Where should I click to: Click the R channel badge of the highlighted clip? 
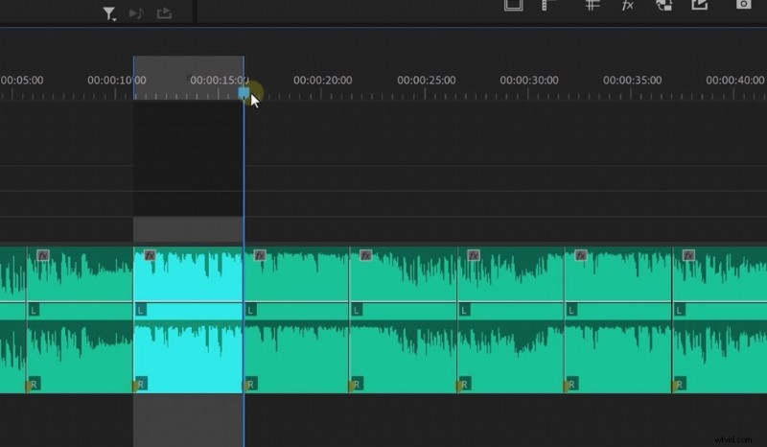click(140, 385)
